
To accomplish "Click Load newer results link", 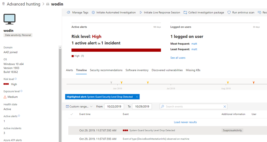I will (x=185, y=122).
